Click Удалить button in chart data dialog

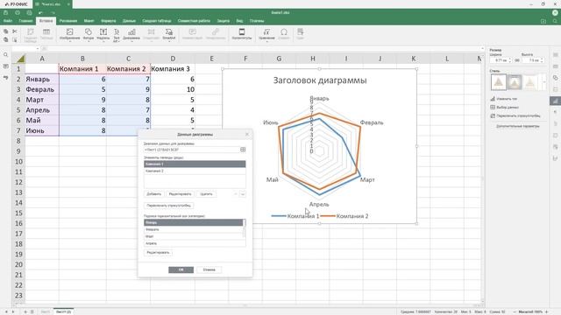coord(206,194)
